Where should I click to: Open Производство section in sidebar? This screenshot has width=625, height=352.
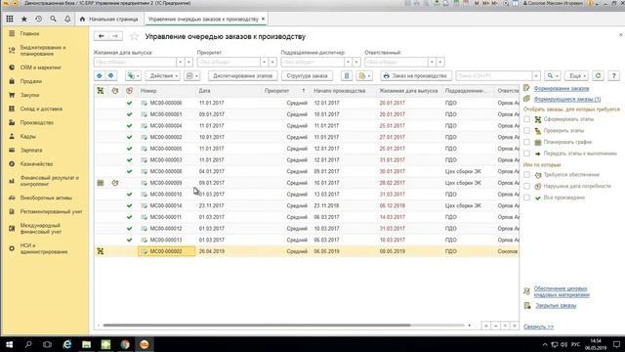coord(37,122)
